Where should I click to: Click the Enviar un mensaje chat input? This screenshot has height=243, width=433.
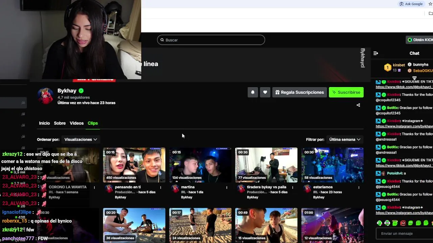(405, 234)
